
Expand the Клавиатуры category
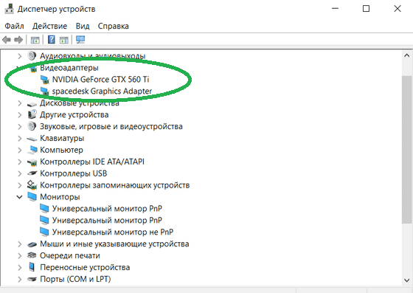[x=19, y=138]
